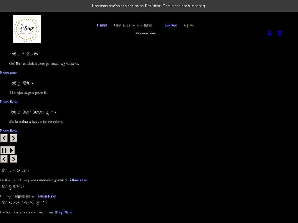Advance a slide using the lower next arrow
The height and width of the screenshot is (223, 298).
tap(13, 159)
